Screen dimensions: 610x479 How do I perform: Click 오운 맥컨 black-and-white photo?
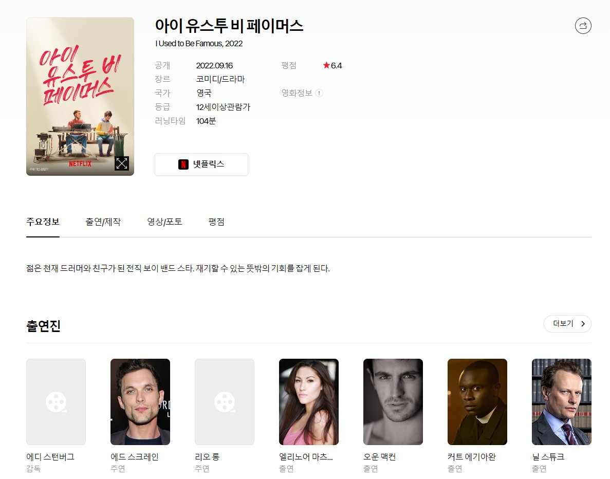point(393,401)
